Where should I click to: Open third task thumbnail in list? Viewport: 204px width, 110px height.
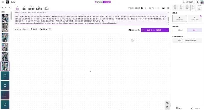(x=5, y=37)
